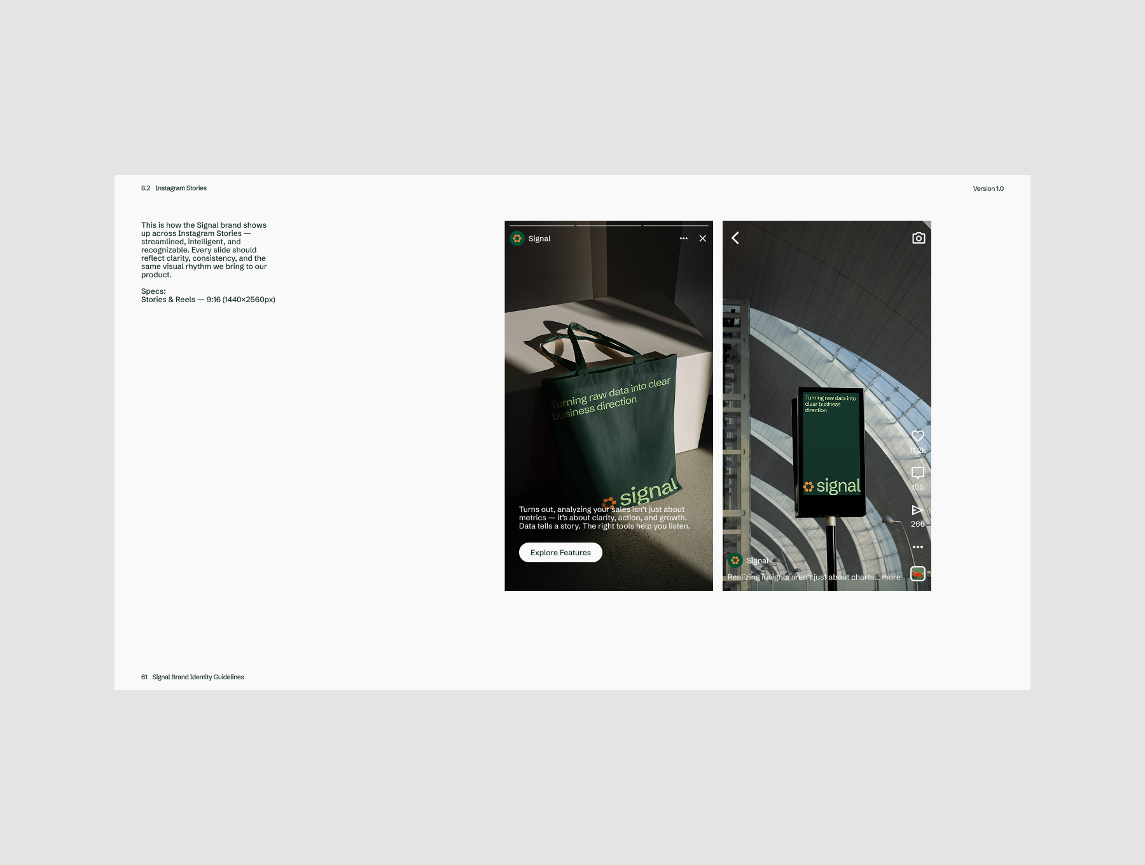Click the "Turns out, analyzing your sales" story caption
1145x865 pixels.
pyautogui.click(x=604, y=518)
